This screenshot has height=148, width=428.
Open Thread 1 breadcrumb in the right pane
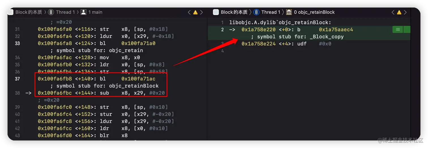click(271, 12)
